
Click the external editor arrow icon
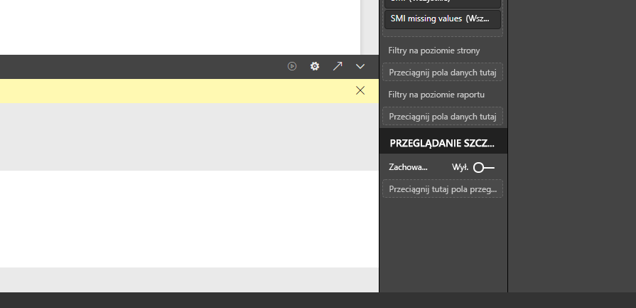(338, 66)
